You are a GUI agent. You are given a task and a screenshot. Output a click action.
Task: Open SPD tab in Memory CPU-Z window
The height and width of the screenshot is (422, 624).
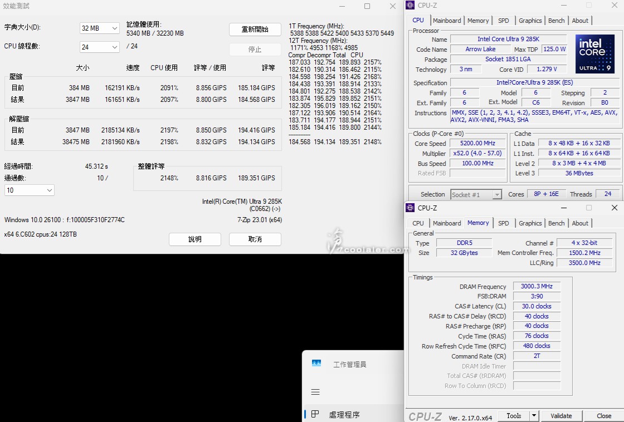coord(504,223)
